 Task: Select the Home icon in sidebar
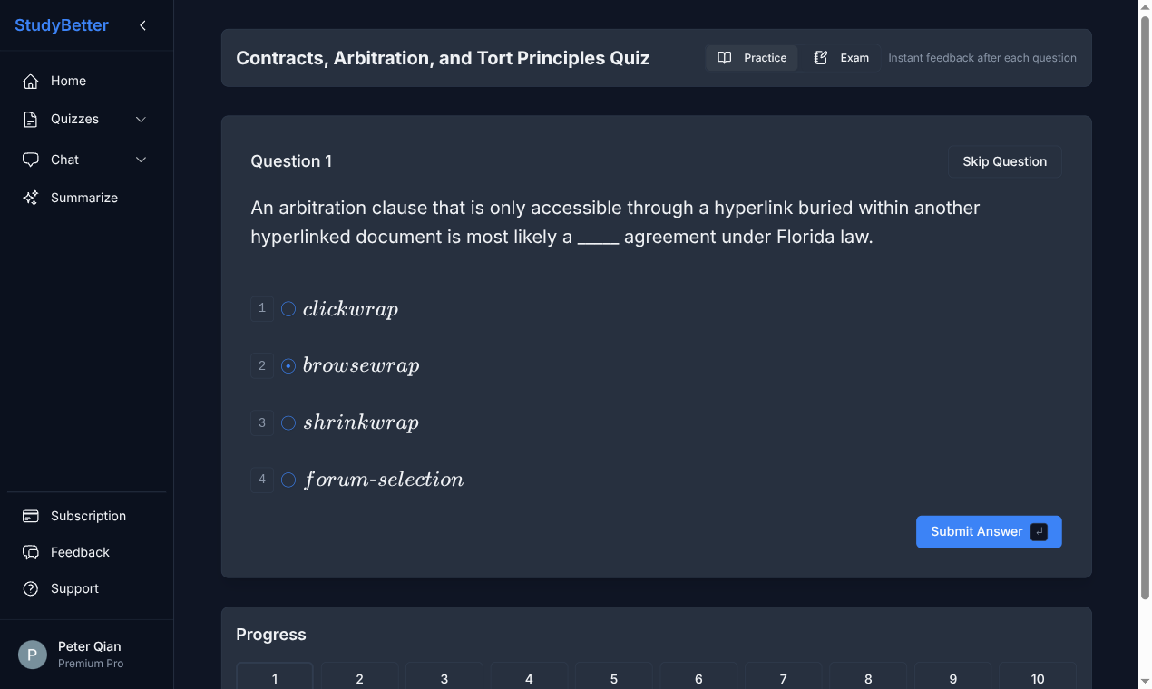[x=31, y=81]
